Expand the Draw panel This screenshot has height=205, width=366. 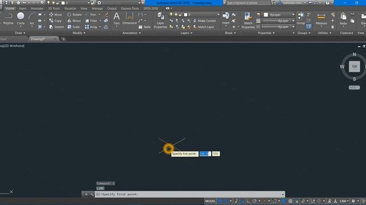click(20, 33)
